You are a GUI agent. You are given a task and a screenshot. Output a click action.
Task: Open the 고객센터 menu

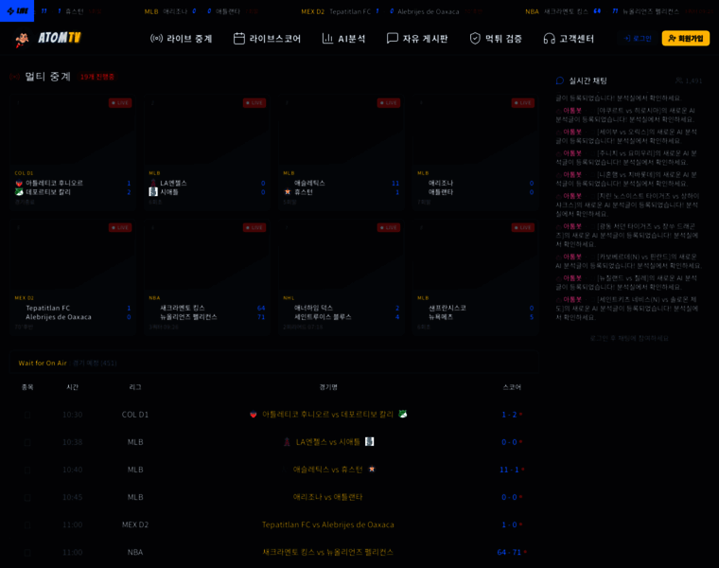569,39
